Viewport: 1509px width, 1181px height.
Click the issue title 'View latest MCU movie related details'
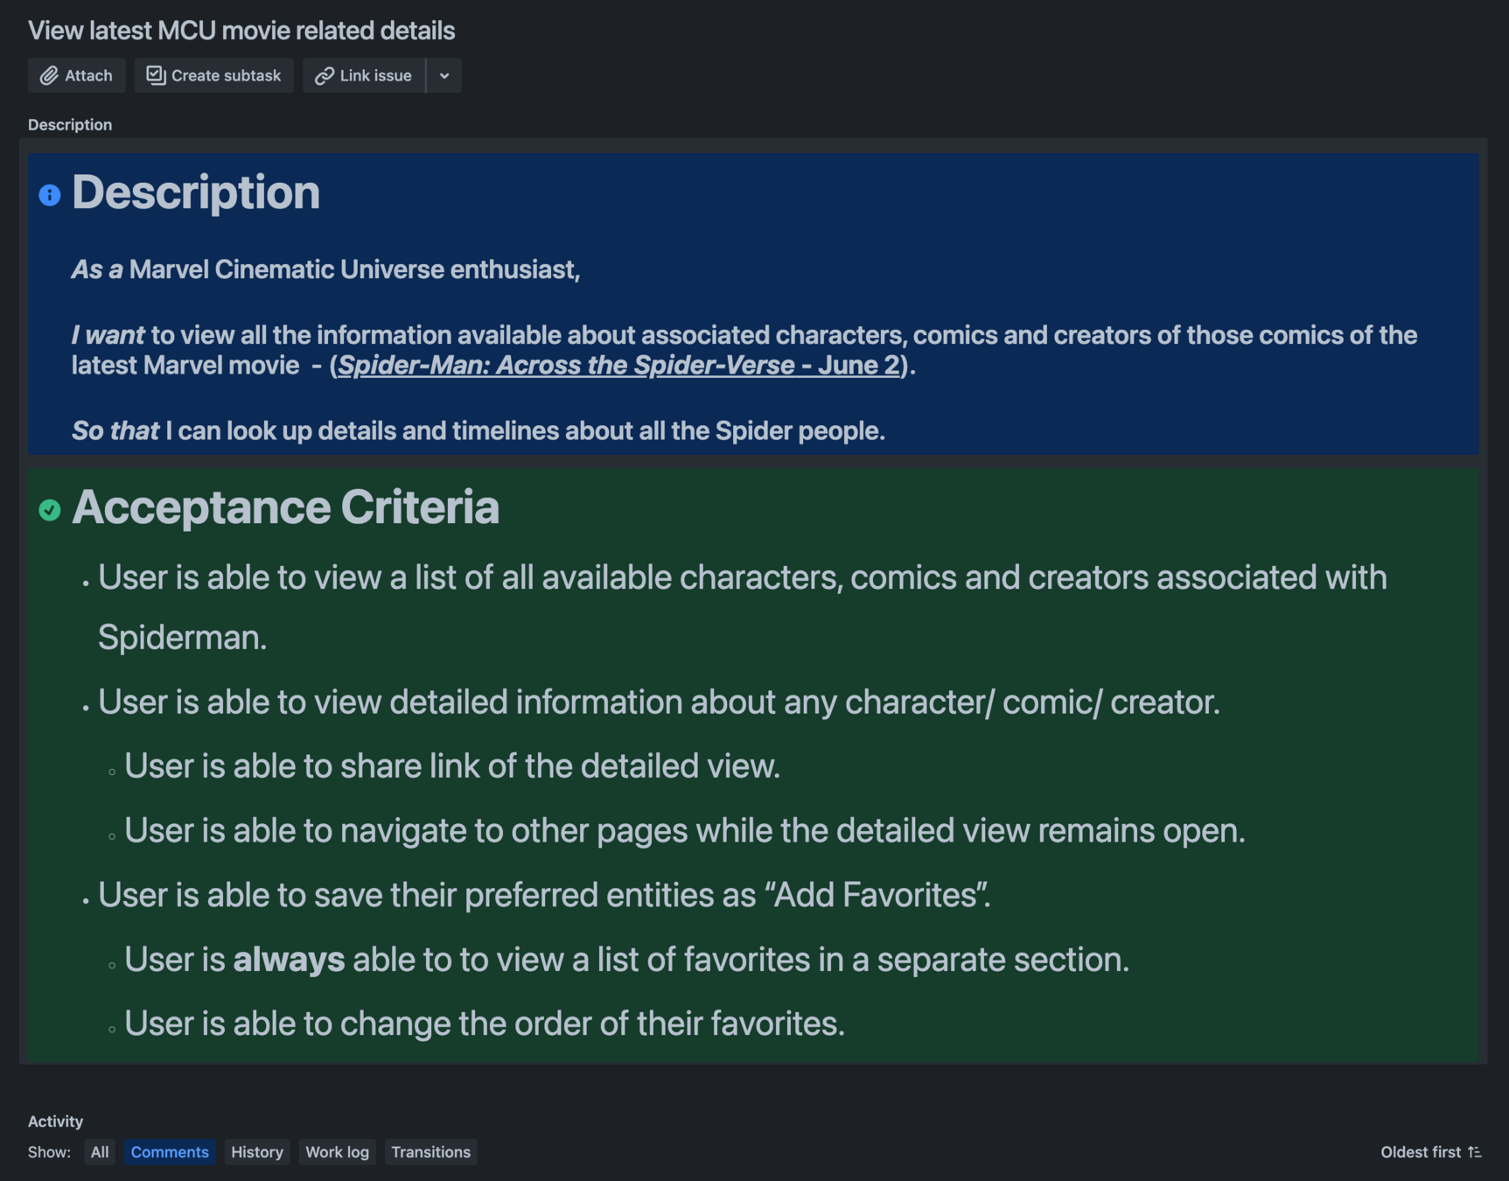(241, 31)
